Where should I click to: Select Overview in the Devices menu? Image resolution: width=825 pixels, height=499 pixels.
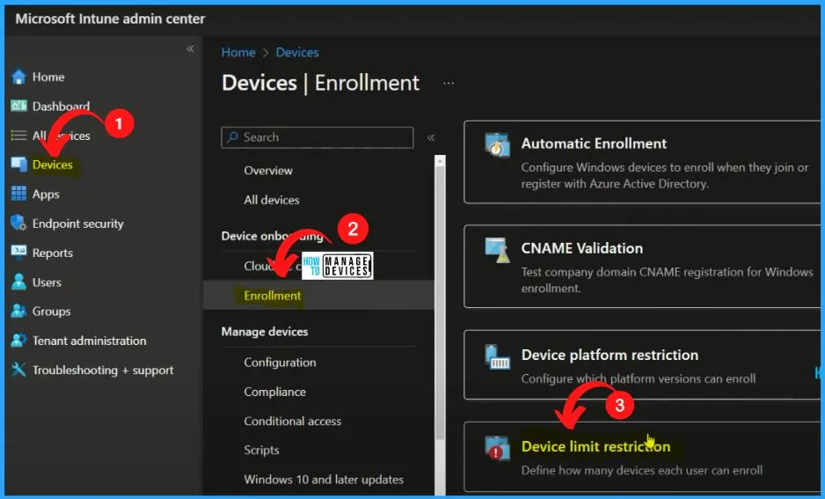(x=268, y=171)
